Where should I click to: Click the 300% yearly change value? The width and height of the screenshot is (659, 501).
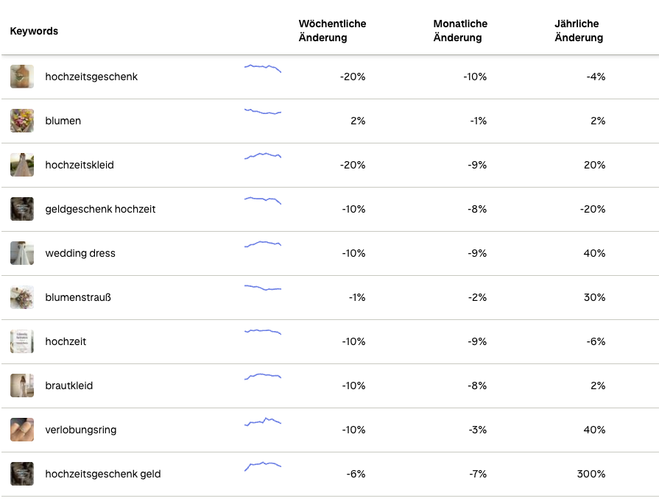click(x=591, y=474)
